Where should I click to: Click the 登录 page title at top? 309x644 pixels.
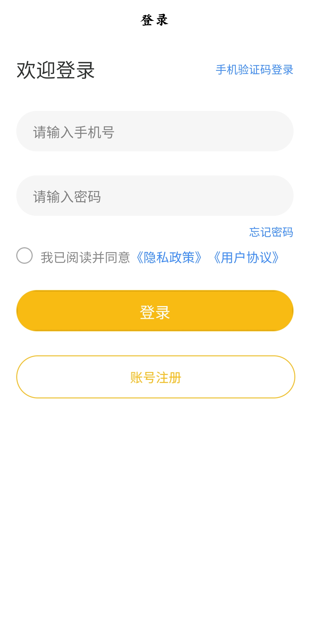pyautogui.click(x=154, y=20)
